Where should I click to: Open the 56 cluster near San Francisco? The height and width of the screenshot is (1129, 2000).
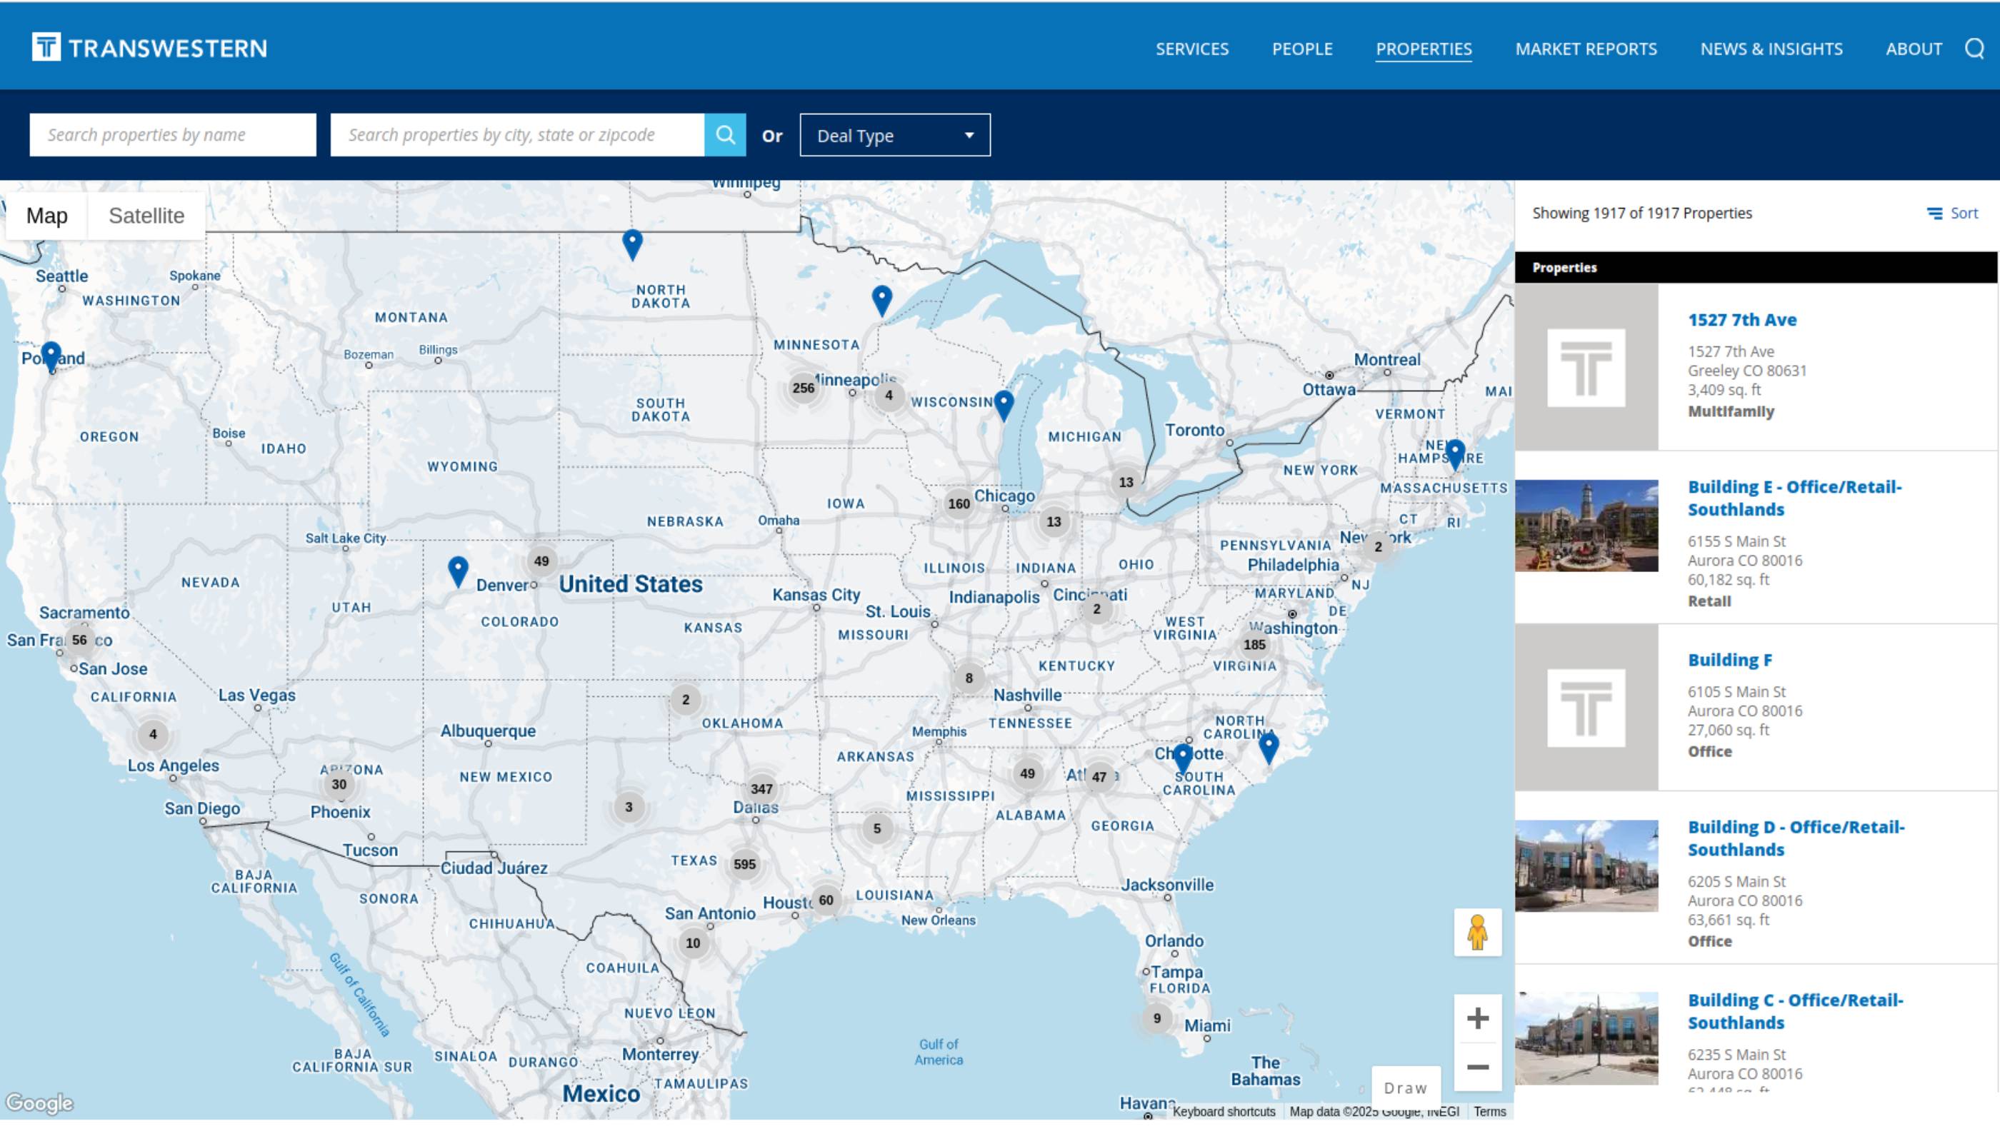[x=79, y=640]
